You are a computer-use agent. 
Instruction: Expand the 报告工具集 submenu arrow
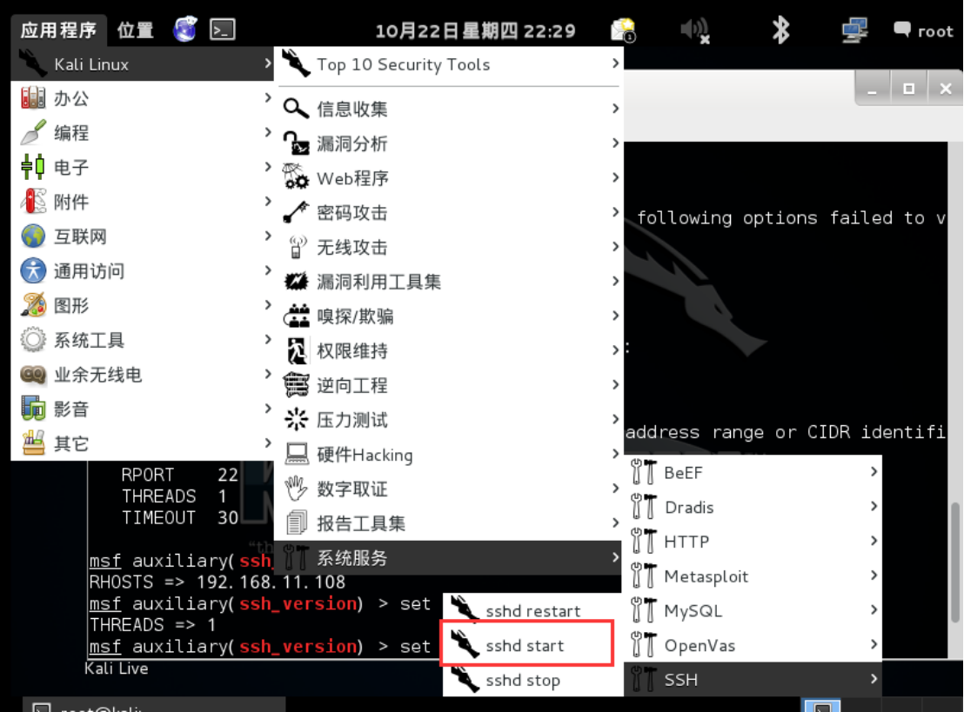coord(615,522)
